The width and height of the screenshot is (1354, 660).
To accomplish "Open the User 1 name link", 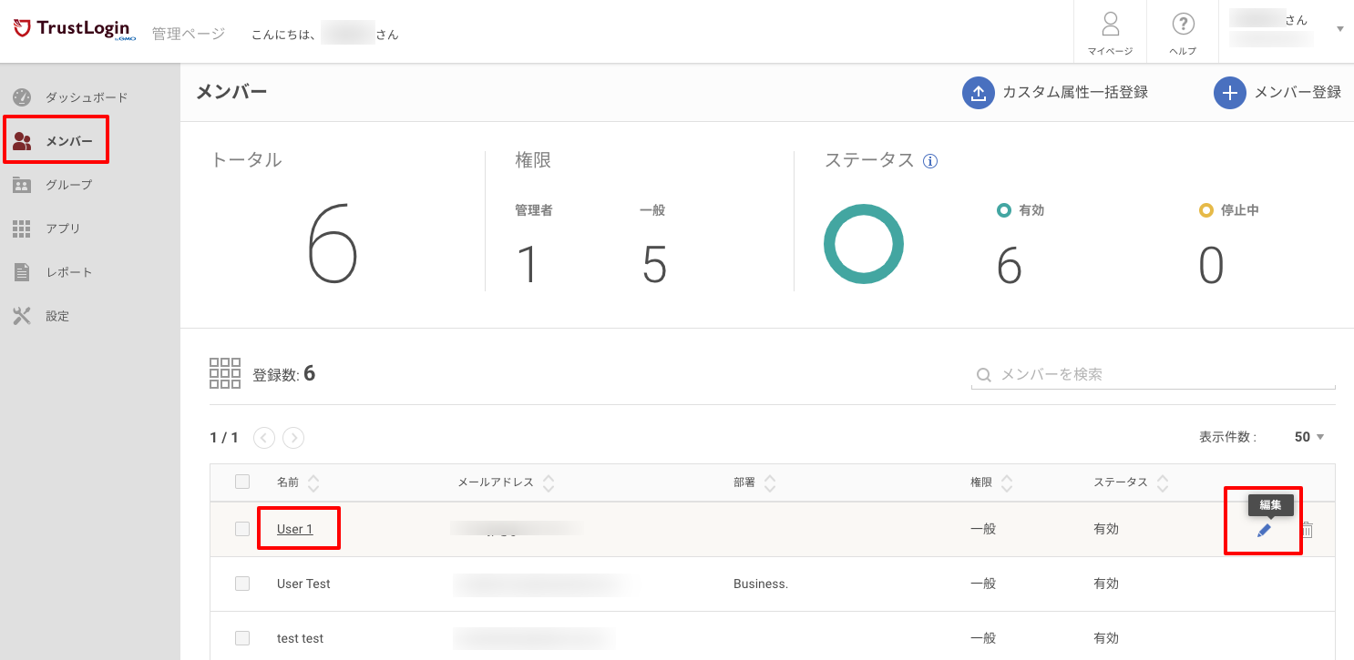I will (x=295, y=529).
